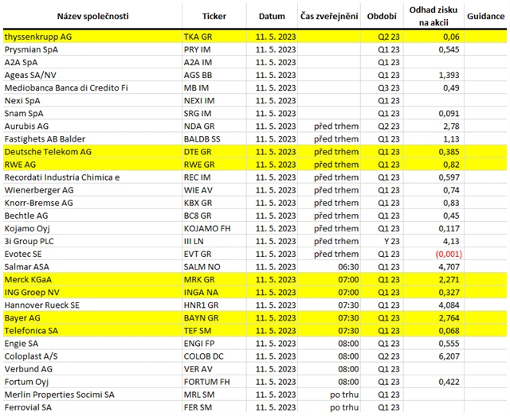Viewport: 510px width, 416px height.
Task: Click the Ferrovial SA company cell
Action: coord(92,406)
